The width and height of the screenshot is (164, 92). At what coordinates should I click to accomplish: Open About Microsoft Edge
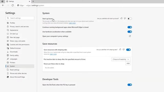(x=20, y=77)
